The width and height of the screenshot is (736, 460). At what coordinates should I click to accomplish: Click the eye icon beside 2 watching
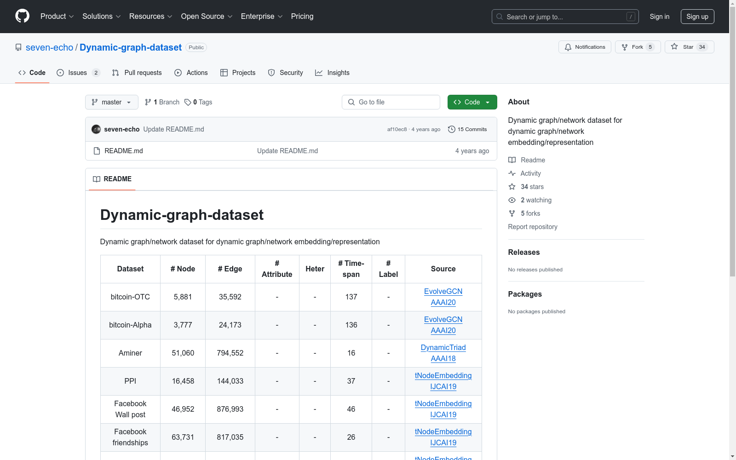pos(512,200)
